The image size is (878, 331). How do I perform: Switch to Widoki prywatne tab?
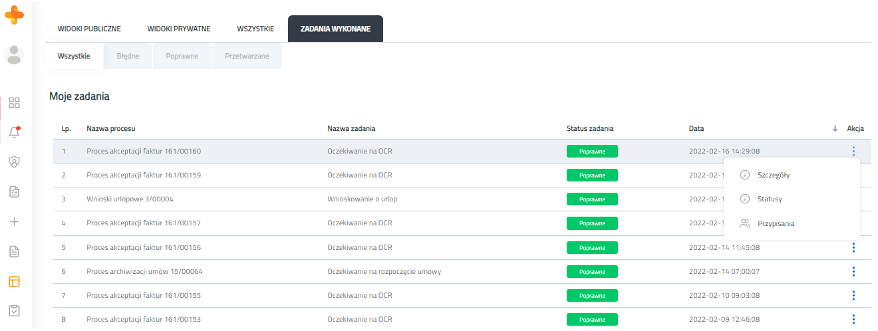tap(179, 29)
